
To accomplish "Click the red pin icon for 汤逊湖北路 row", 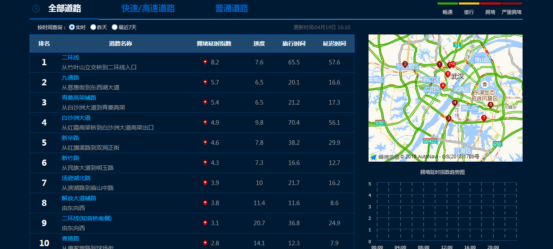I will coord(205,183).
